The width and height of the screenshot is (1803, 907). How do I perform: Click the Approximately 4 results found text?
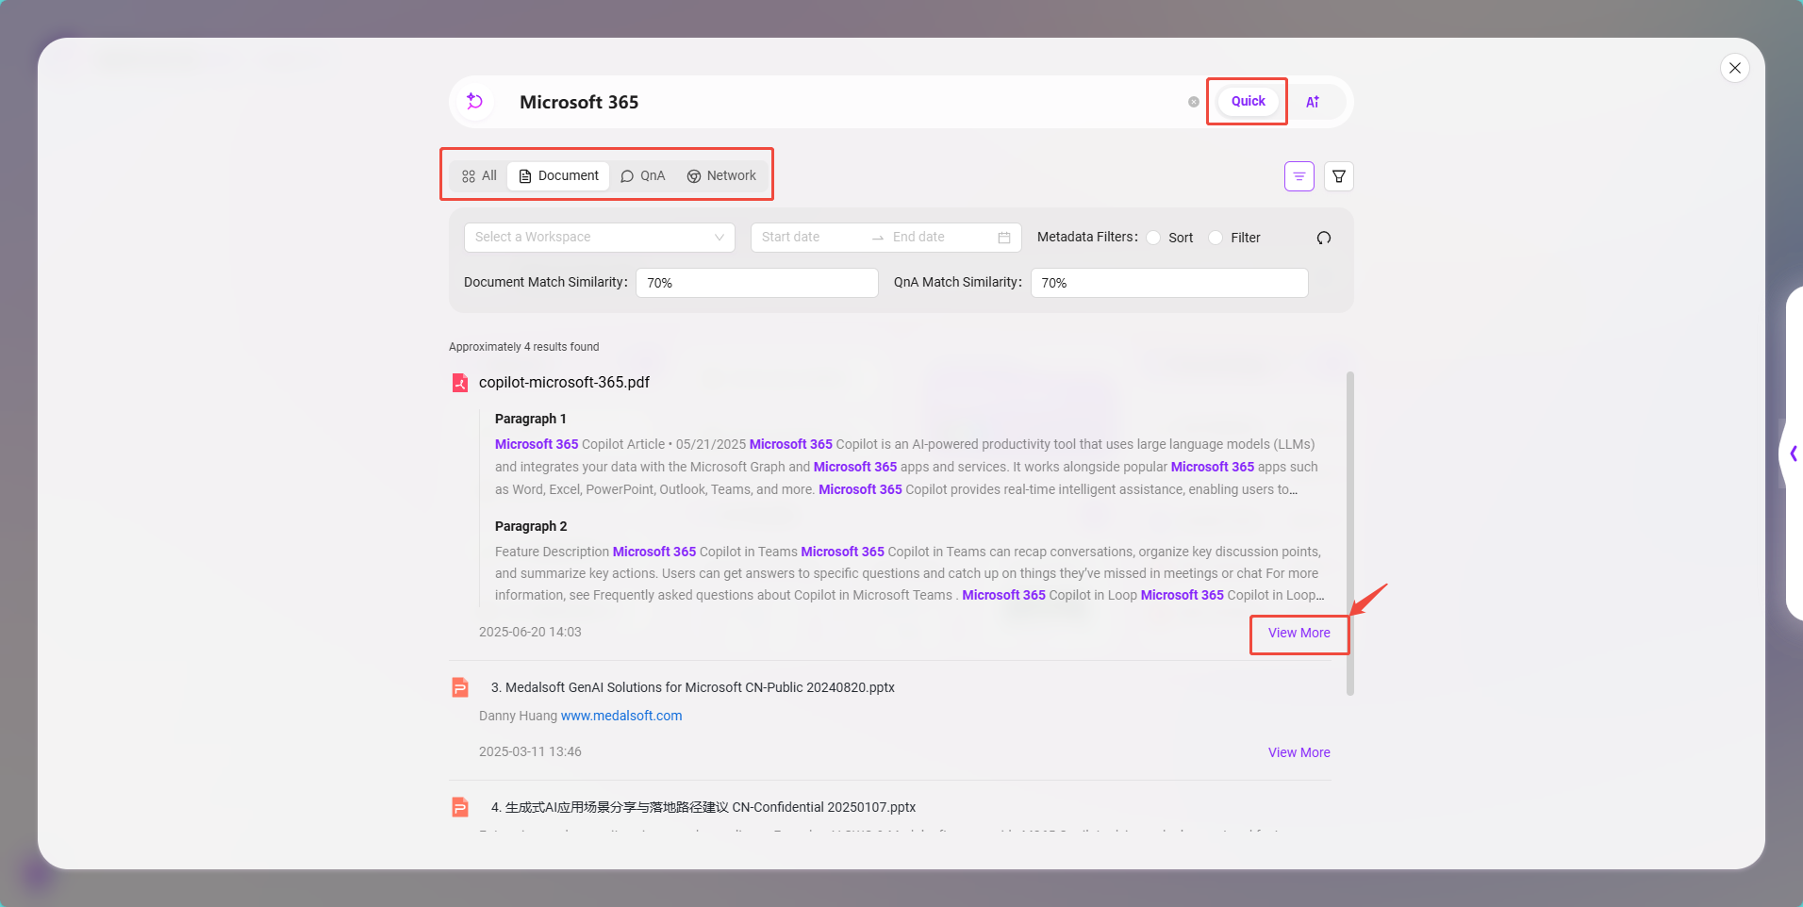click(x=524, y=348)
